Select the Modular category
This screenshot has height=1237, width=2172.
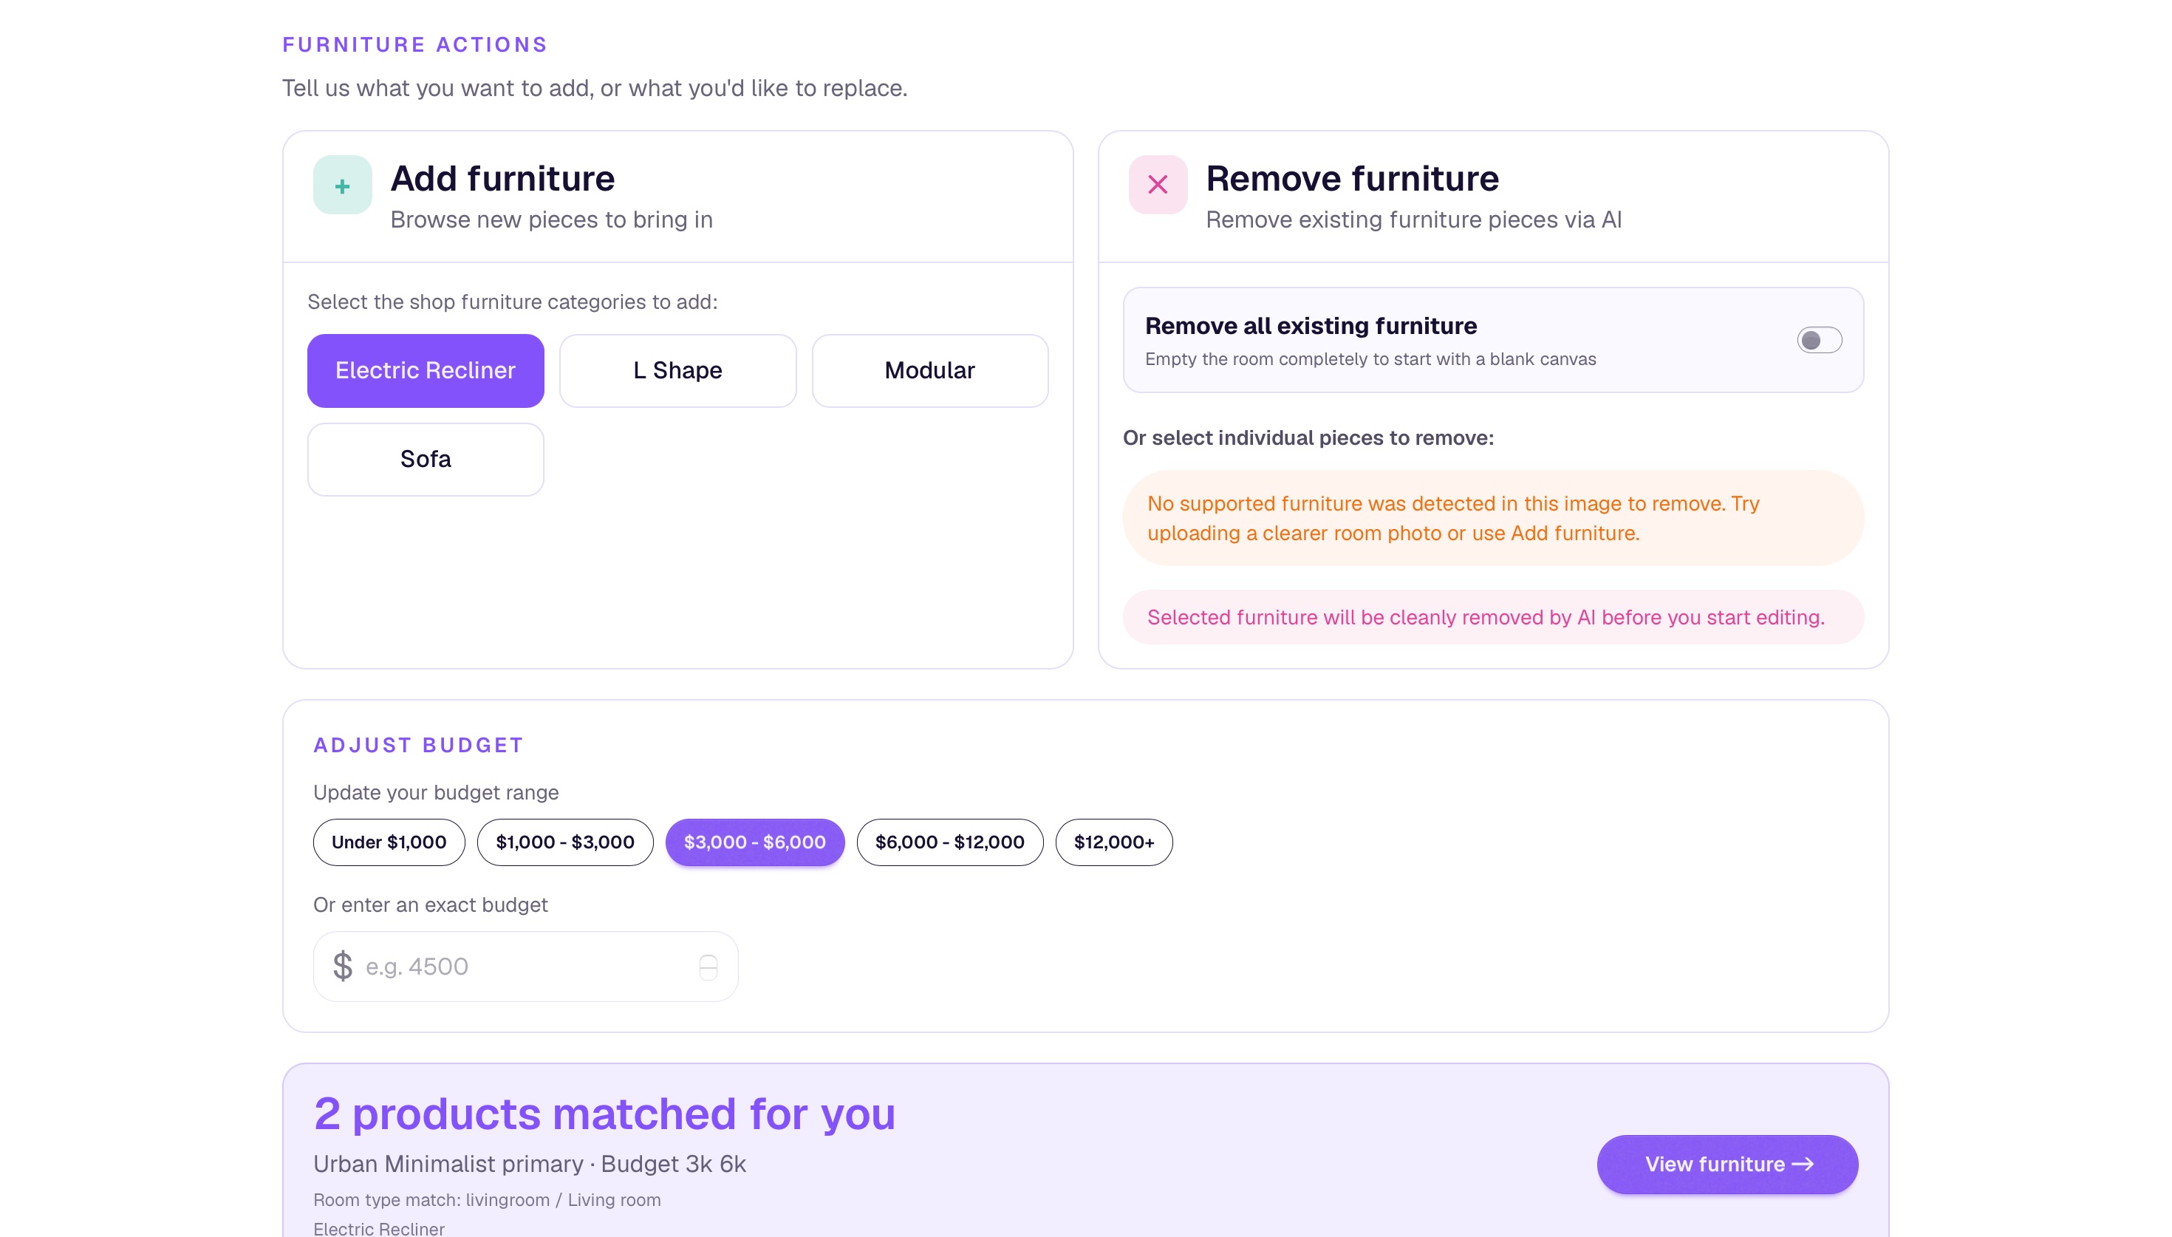[930, 370]
